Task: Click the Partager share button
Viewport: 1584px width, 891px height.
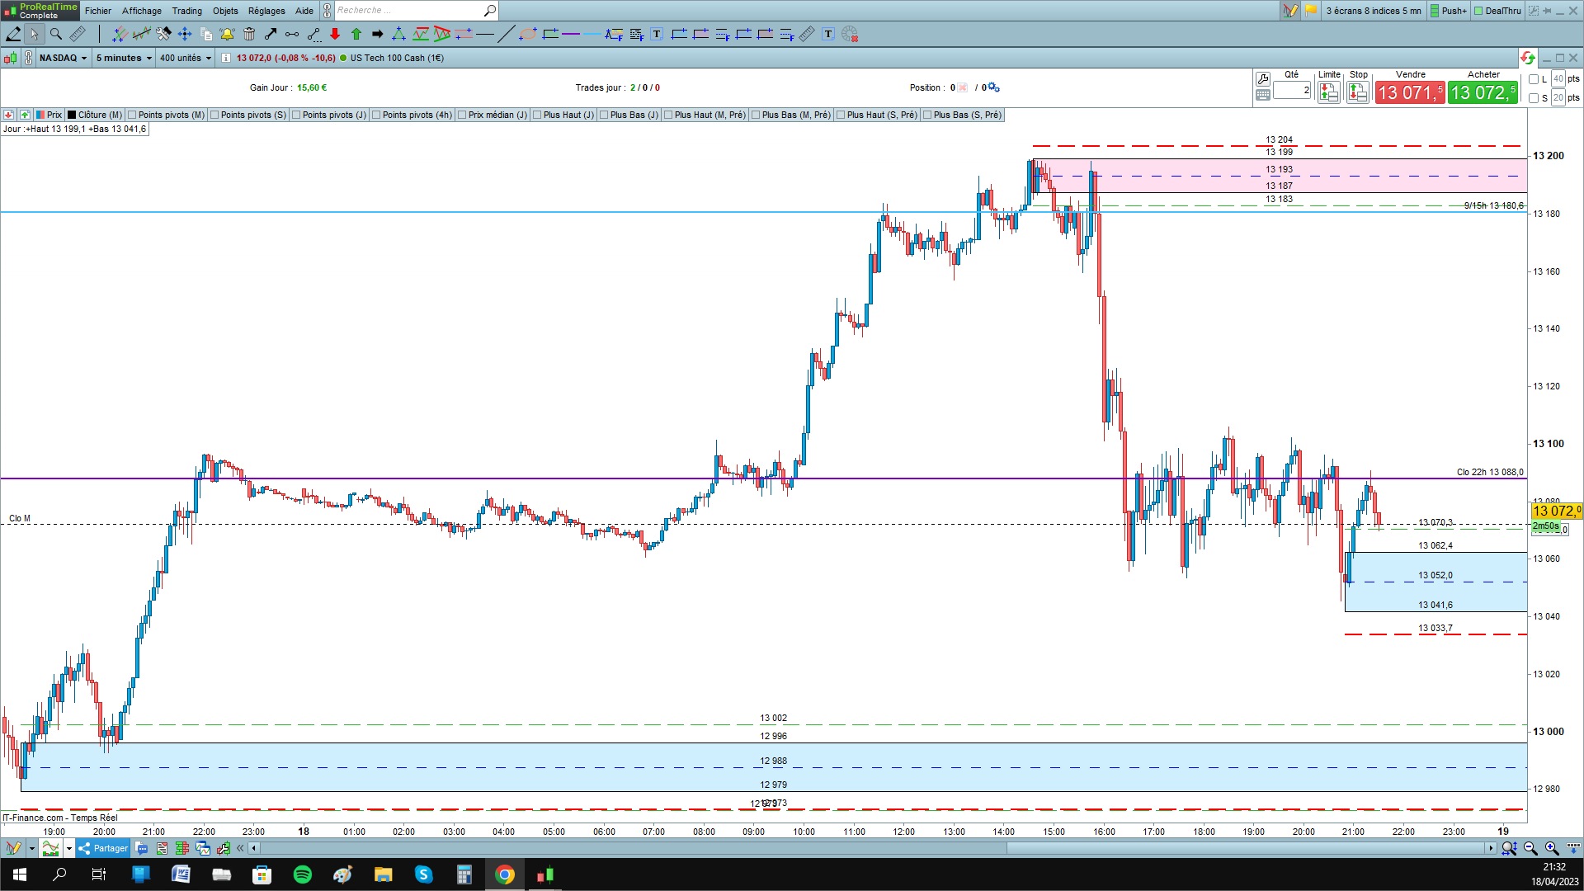Action: pyautogui.click(x=103, y=848)
